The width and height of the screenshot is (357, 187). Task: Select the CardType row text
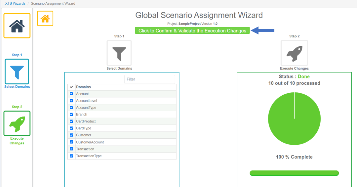coord(84,128)
